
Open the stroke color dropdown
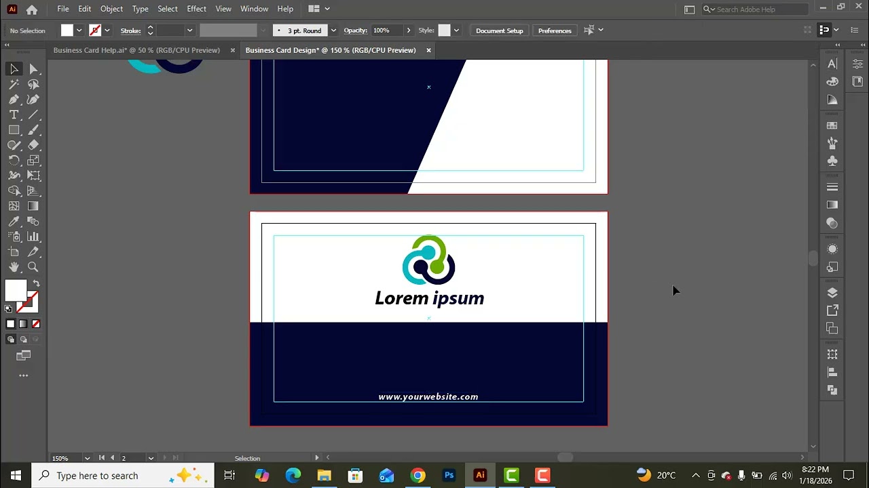point(107,30)
